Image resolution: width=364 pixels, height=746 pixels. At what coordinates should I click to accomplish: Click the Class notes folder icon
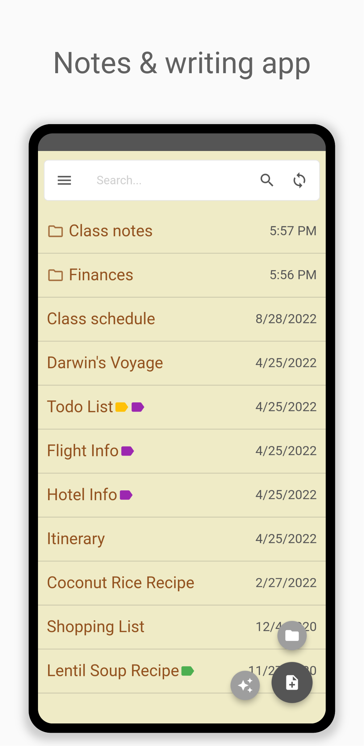(x=56, y=231)
